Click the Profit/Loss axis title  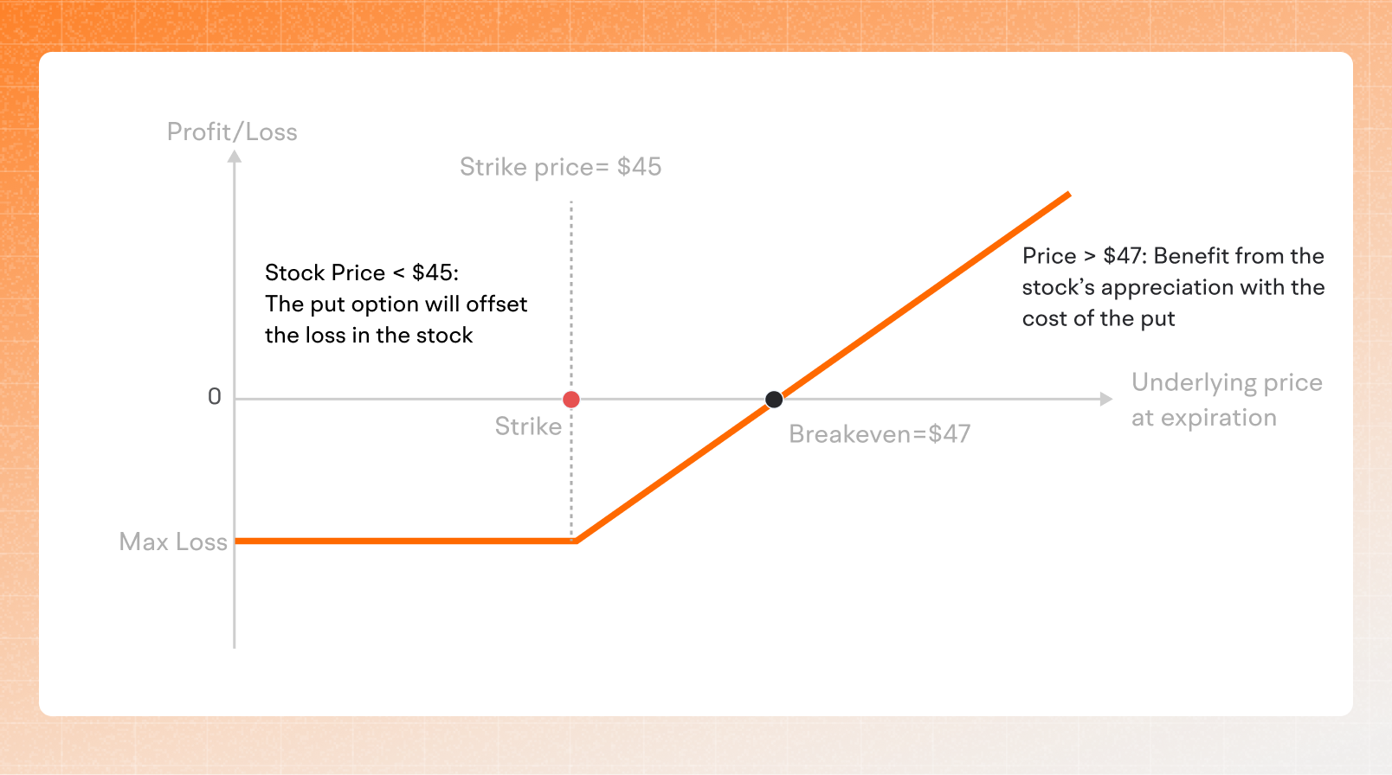pos(232,132)
